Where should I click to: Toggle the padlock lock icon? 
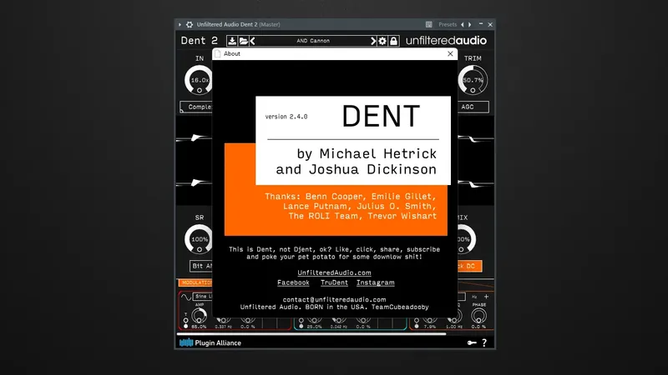point(393,41)
